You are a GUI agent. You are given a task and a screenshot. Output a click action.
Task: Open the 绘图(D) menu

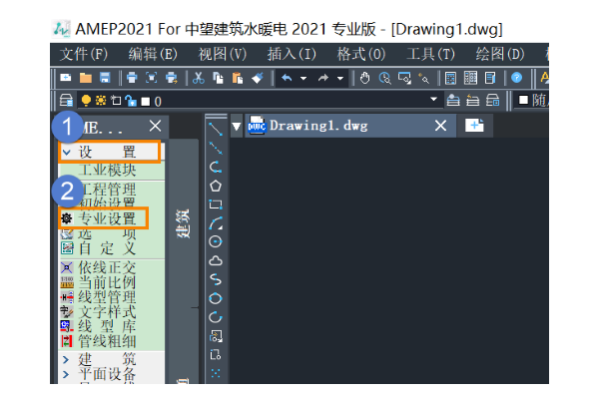tap(500, 55)
